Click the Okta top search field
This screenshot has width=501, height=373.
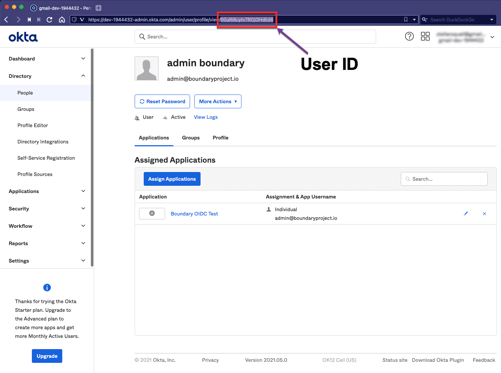coord(255,37)
